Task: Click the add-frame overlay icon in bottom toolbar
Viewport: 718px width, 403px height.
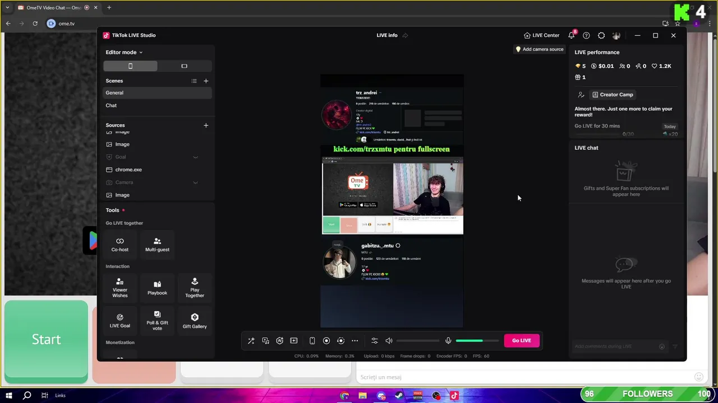Action: tap(293, 341)
